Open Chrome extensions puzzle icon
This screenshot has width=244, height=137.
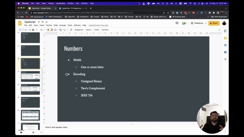click(213, 13)
